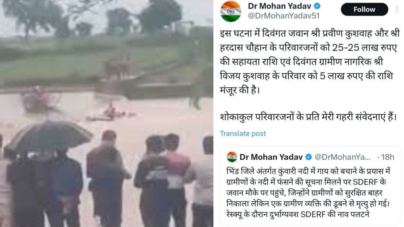This screenshot has width=404, height=227.
Task: Open the quoted post's small flag avatar
Action: click(232, 157)
